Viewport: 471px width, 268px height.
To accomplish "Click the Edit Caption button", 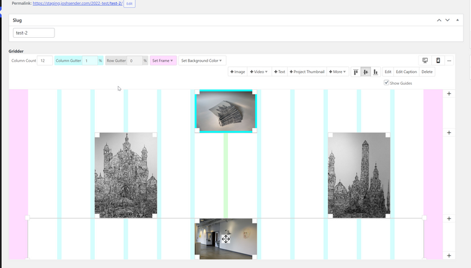I will tap(406, 72).
